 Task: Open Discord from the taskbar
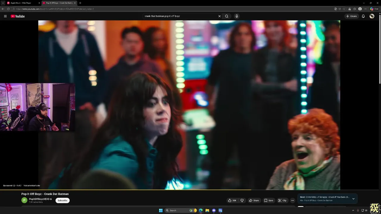click(x=214, y=210)
